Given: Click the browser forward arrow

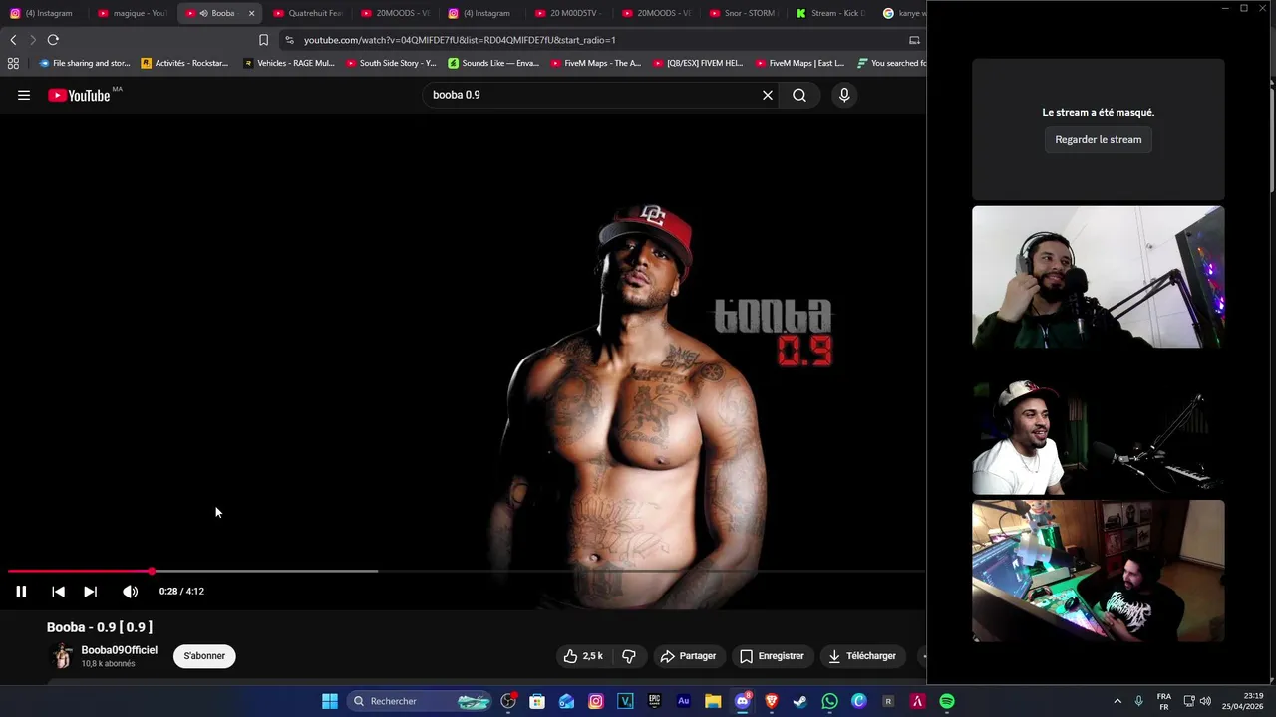Looking at the screenshot, I should tap(32, 40).
